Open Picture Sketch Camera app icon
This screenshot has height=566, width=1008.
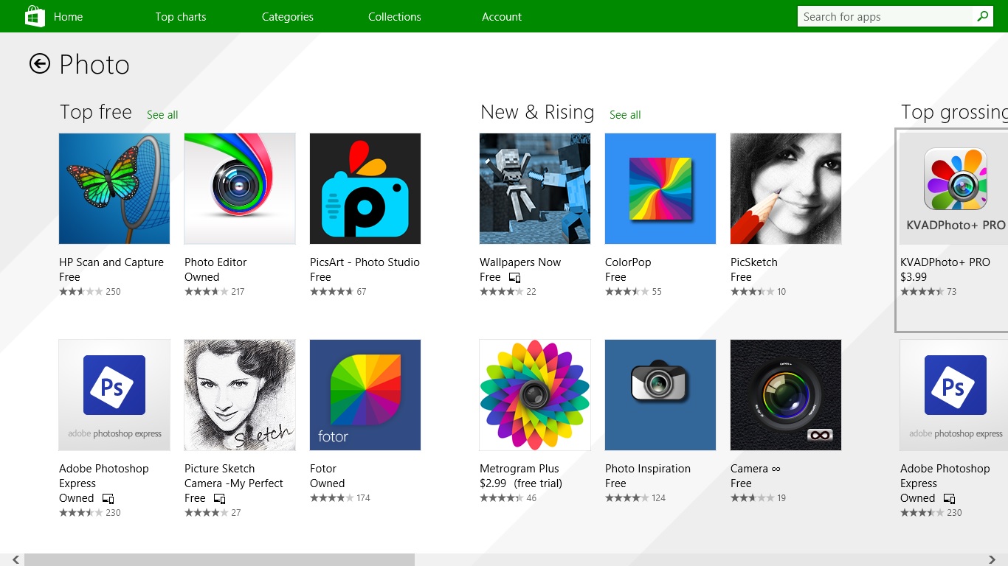pos(240,395)
